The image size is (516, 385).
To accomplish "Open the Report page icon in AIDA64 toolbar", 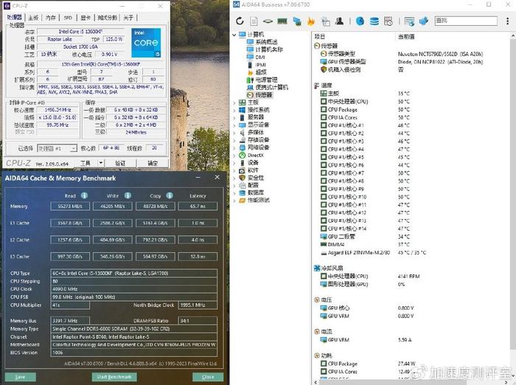I will (254, 21).
